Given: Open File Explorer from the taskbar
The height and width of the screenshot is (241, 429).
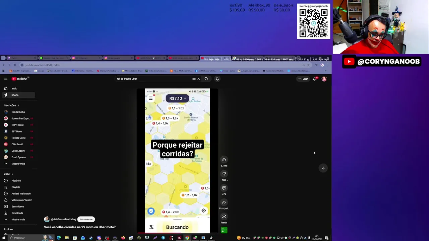Looking at the screenshot, I should click(67, 238).
